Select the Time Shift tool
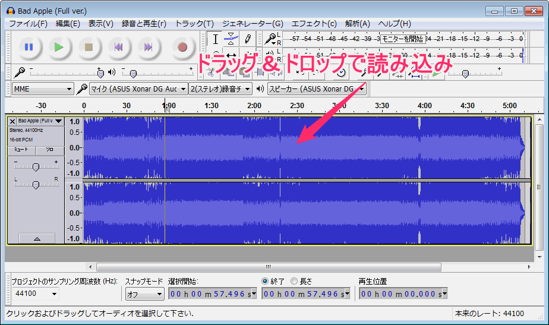Viewport: 549px width, 325px height. (x=231, y=55)
